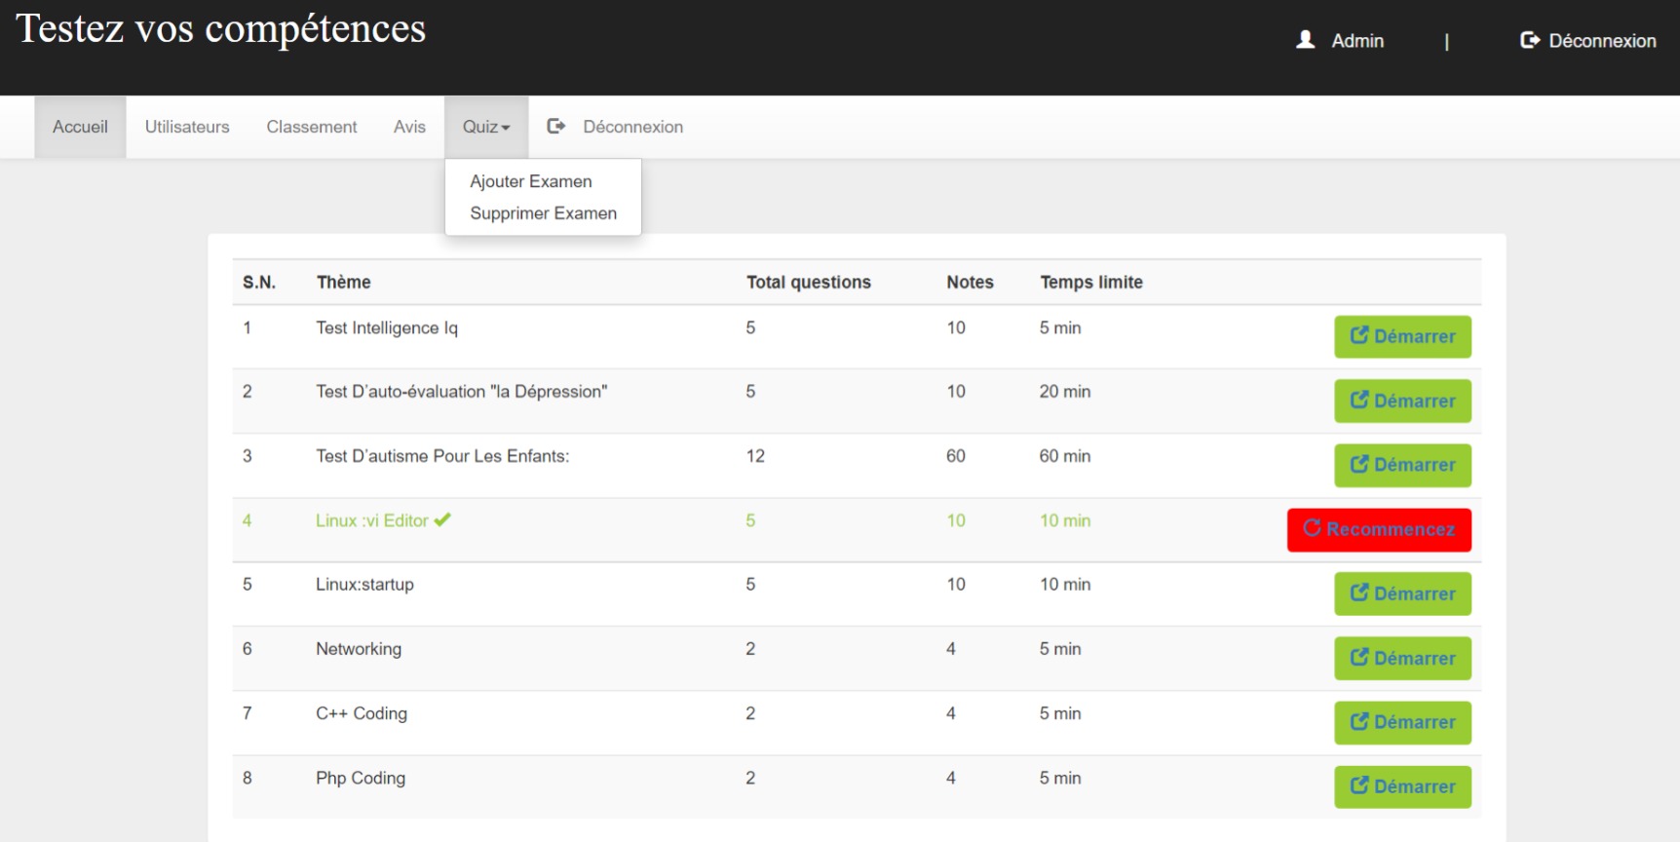1680x842 pixels.
Task: Click the Testez vos compétences site title
Action: point(221,29)
